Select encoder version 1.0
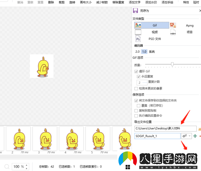This screenshot has height=171, width=201. click(x=144, y=52)
